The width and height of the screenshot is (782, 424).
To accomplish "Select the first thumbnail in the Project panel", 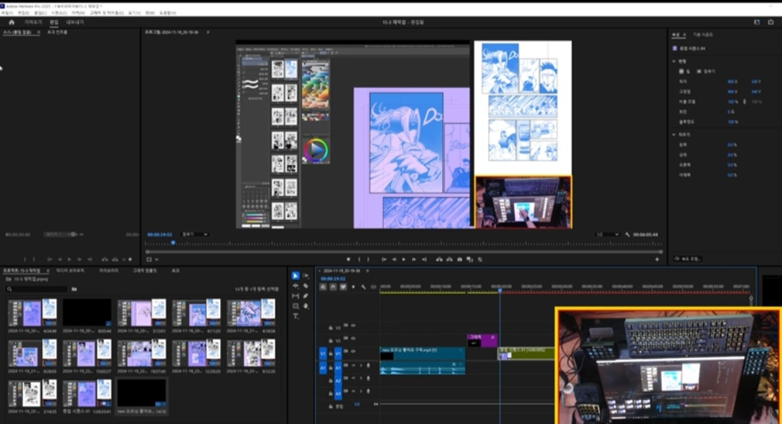I will pos(33,313).
